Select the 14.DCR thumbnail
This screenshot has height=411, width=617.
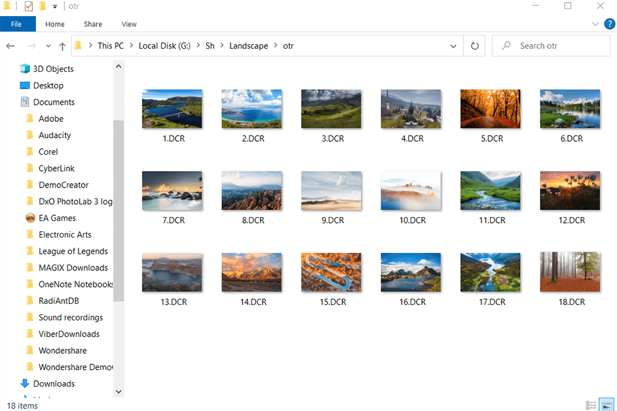(251, 272)
